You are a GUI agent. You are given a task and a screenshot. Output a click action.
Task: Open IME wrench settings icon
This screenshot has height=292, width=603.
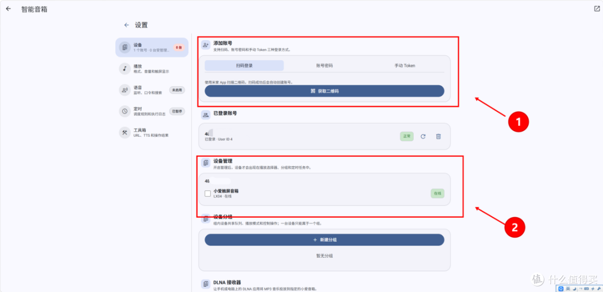(599, 289)
